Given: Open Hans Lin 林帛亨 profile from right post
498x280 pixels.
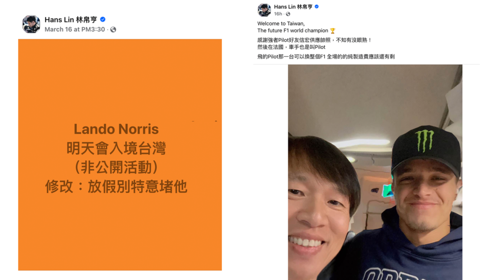Looking at the screenshot, I should 293,7.
